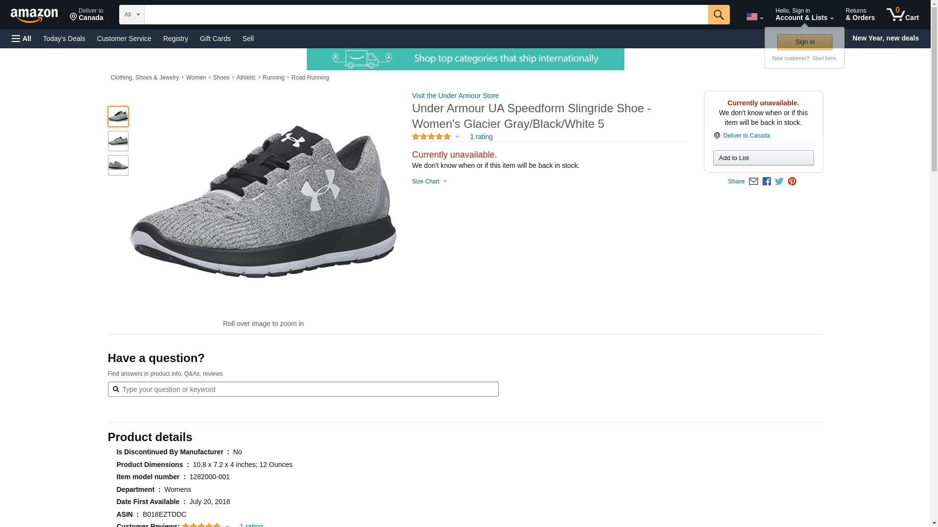
Task: Share product on Pinterest icon
Action: (x=792, y=182)
